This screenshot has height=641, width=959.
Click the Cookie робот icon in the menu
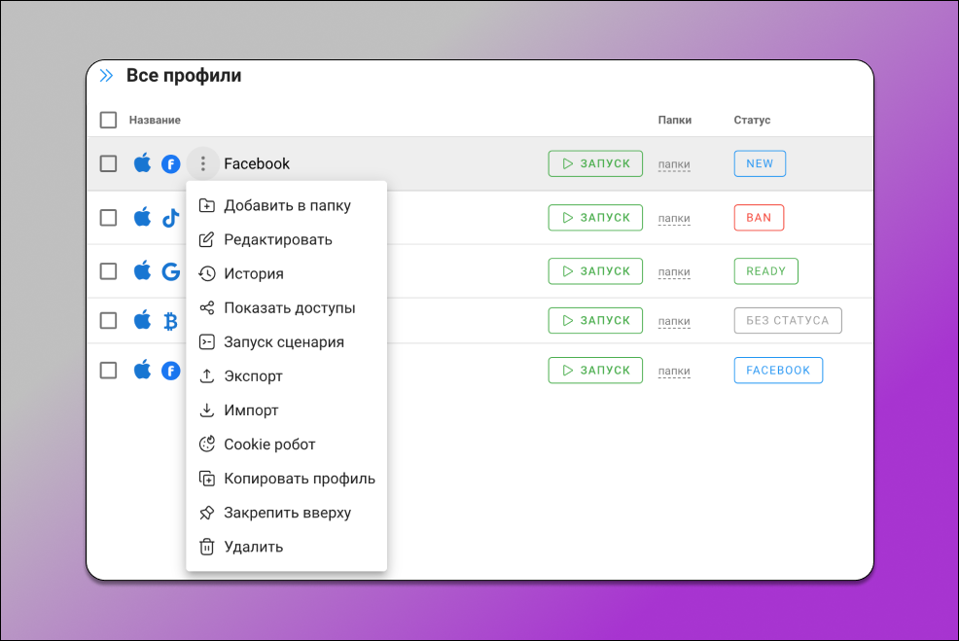click(x=205, y=444)
